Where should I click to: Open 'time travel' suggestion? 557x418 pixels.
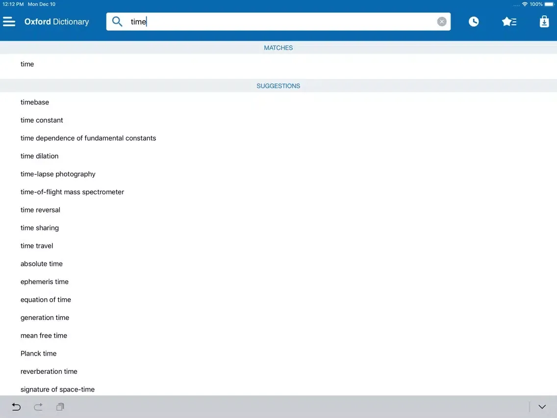coord(278,246)
